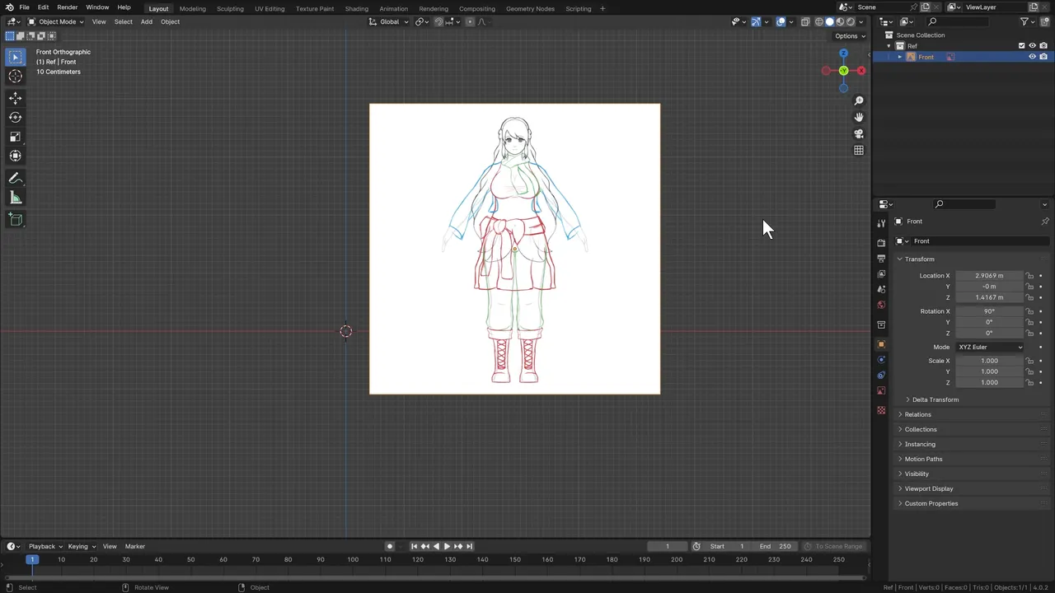Viewport: 1055px width, 593px height.
Task: Open Global transform orientation dropdown
Action: coord(388,21)
